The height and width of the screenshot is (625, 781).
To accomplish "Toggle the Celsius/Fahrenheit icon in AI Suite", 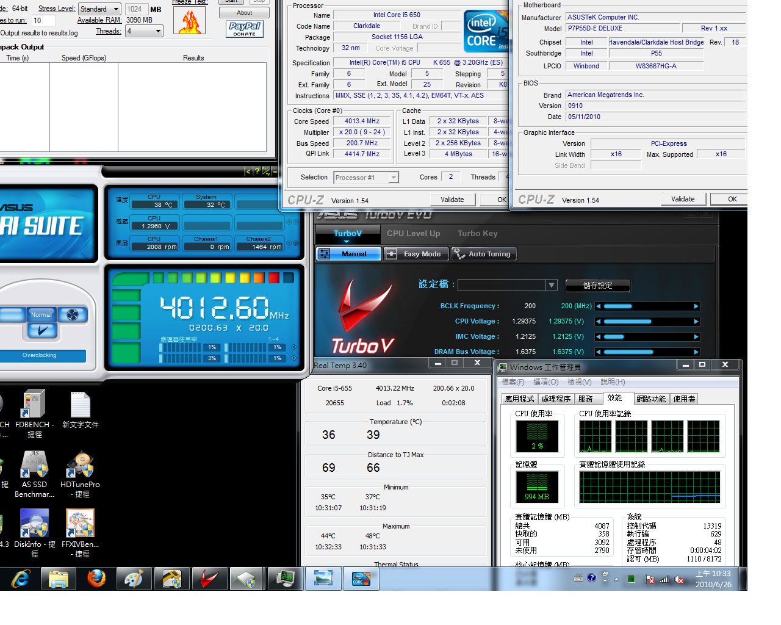I will coord(265,172).
